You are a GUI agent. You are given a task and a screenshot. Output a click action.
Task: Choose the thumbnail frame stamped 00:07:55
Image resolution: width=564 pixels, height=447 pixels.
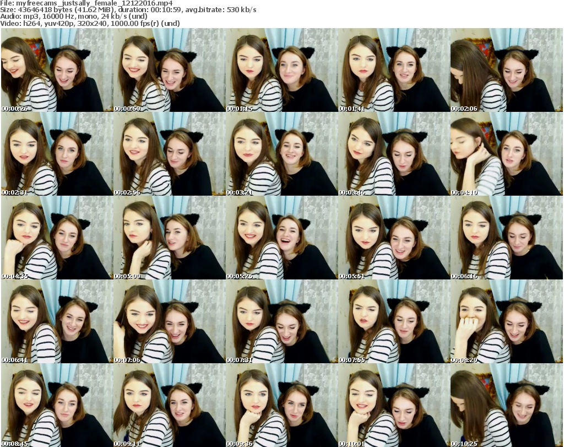point(394,322)
